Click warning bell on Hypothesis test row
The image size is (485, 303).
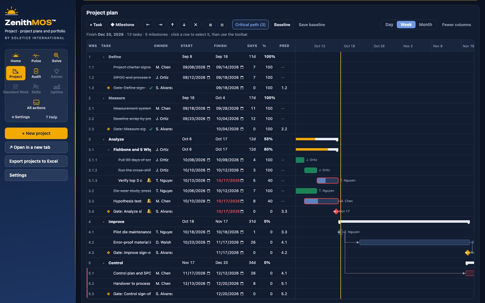pos(149,201)
